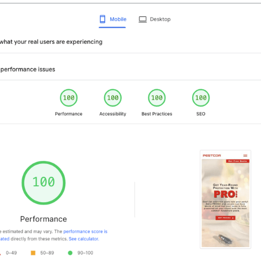Click the Pestcor page screenshot thumbnail
This screenshot has height=261, width=261.
(x=226, y=199)
